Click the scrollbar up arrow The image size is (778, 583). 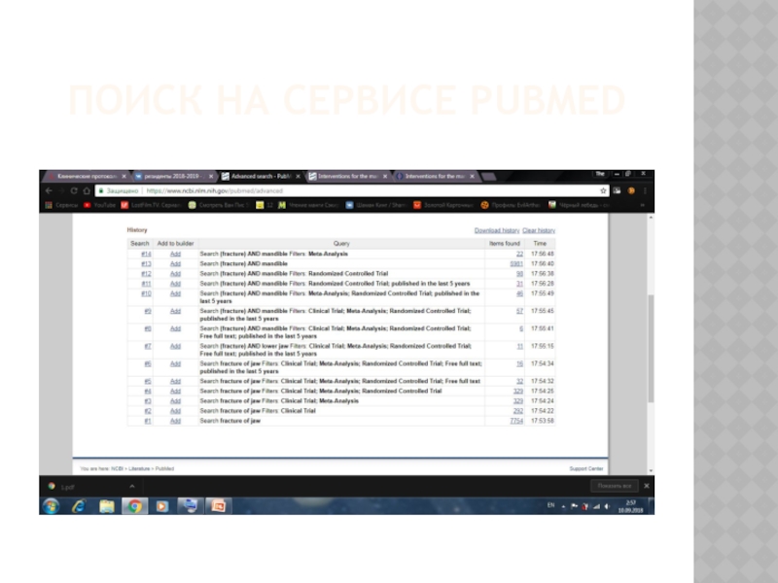pos(651,218)
